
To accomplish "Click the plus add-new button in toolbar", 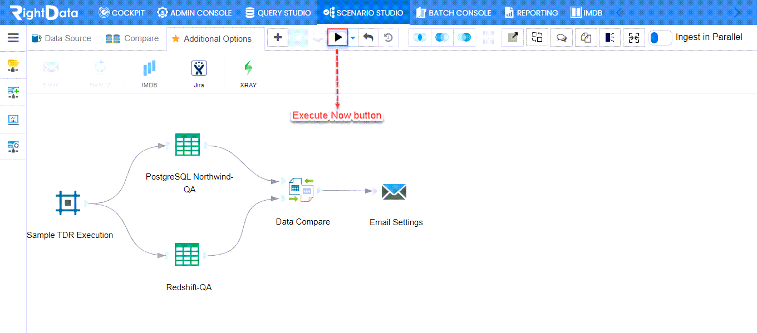I will pos(278,37).
